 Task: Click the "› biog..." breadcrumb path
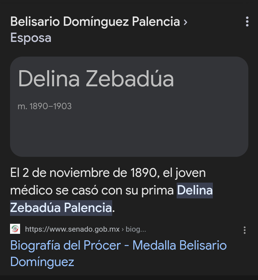[x=134, y=230]
